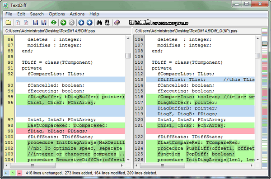The height and width of the screenshot is (179, 271).
Task: Click right pane vertical scrollbar down arrow
Action: click(x=258, y=160)
